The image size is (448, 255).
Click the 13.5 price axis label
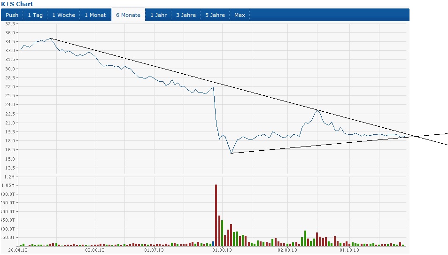[10, 168]
